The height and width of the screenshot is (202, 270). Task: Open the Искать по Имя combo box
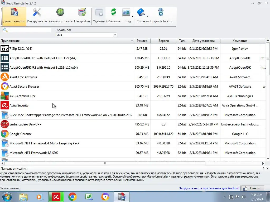coord(86,35)
